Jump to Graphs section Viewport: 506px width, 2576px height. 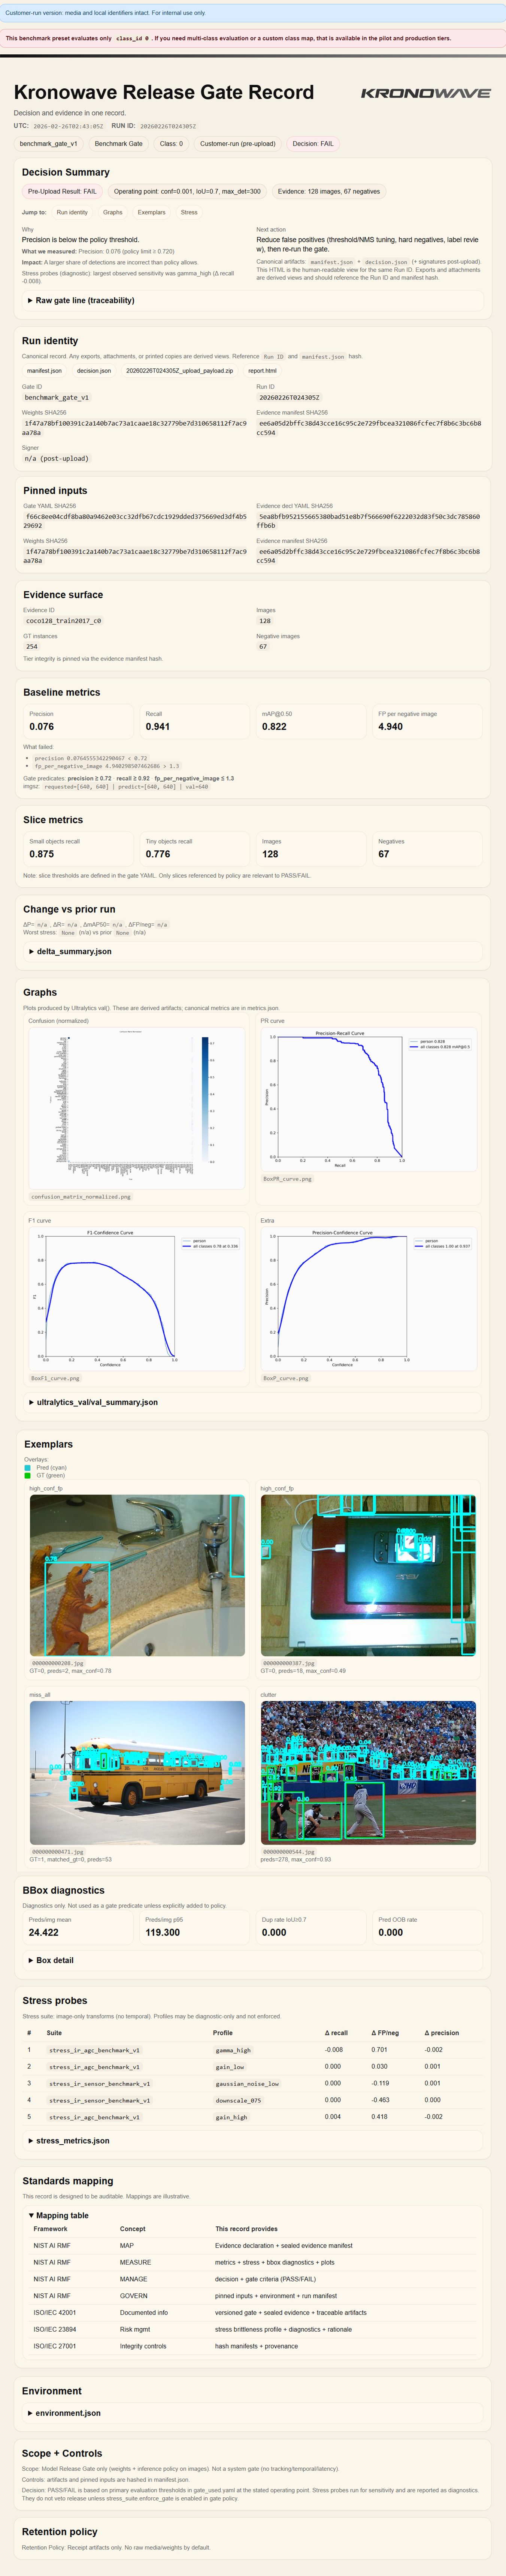(x=113, y=212)
